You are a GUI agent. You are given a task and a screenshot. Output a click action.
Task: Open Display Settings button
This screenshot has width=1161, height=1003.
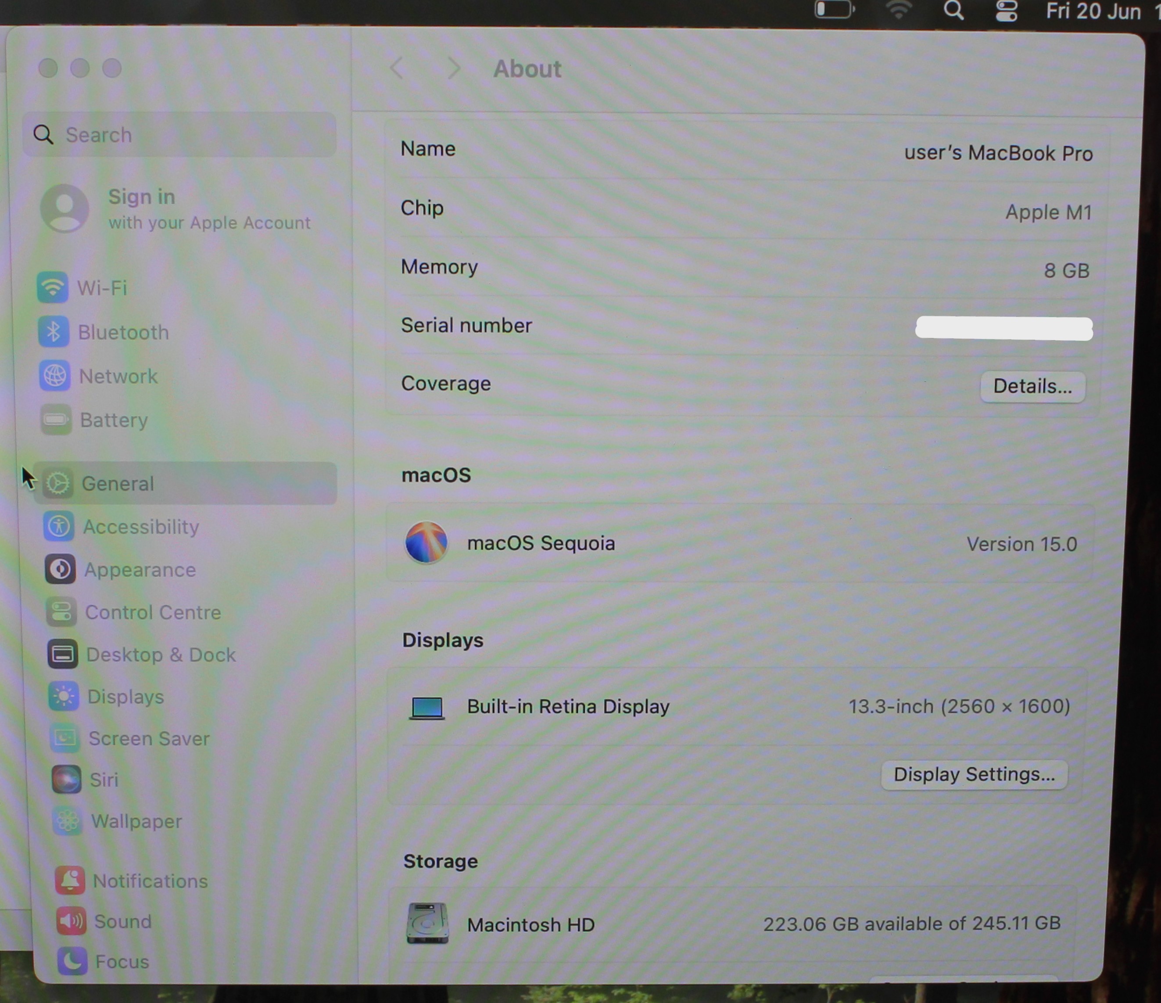tap(974, 774)
